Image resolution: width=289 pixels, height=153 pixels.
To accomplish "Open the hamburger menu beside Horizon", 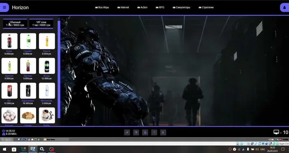I will pos(4,8).
